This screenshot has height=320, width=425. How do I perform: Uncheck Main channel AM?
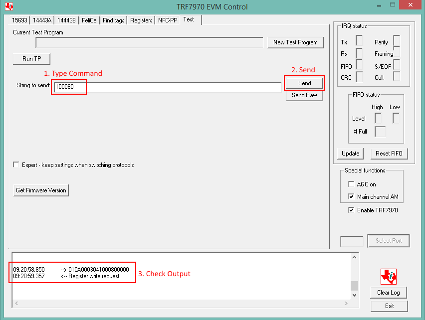tap(351, 196)
